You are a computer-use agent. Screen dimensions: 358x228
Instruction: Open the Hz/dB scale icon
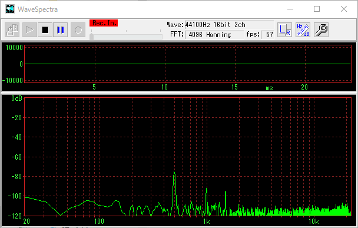303,29
